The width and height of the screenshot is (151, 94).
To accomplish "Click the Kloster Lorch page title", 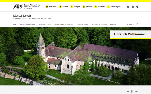I will tap(22, 16).
